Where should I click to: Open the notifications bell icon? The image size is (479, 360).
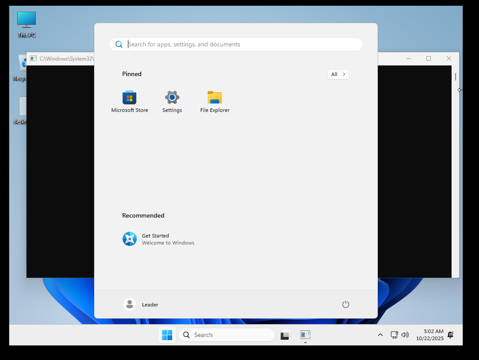[x=451, y=335]
